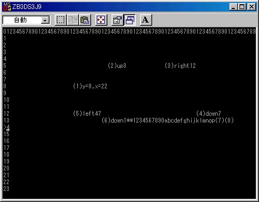Screen dimensions: 259x202
Task: Open the MS-DOS system menu icon
Action: pos(7,7)
